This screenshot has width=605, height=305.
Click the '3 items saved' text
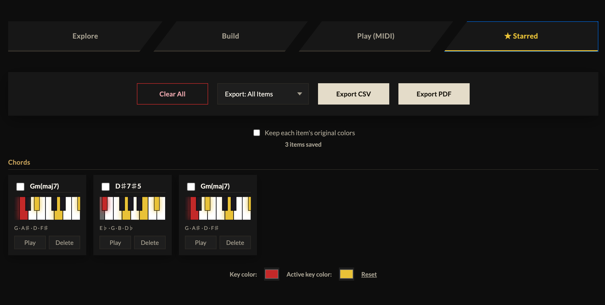pos(303,144)
